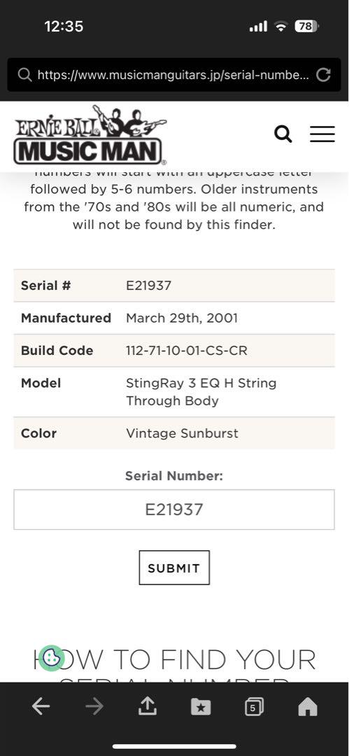349x756 pixels.
Task: Tap the search icon in address bar
Action: (24, 75)
